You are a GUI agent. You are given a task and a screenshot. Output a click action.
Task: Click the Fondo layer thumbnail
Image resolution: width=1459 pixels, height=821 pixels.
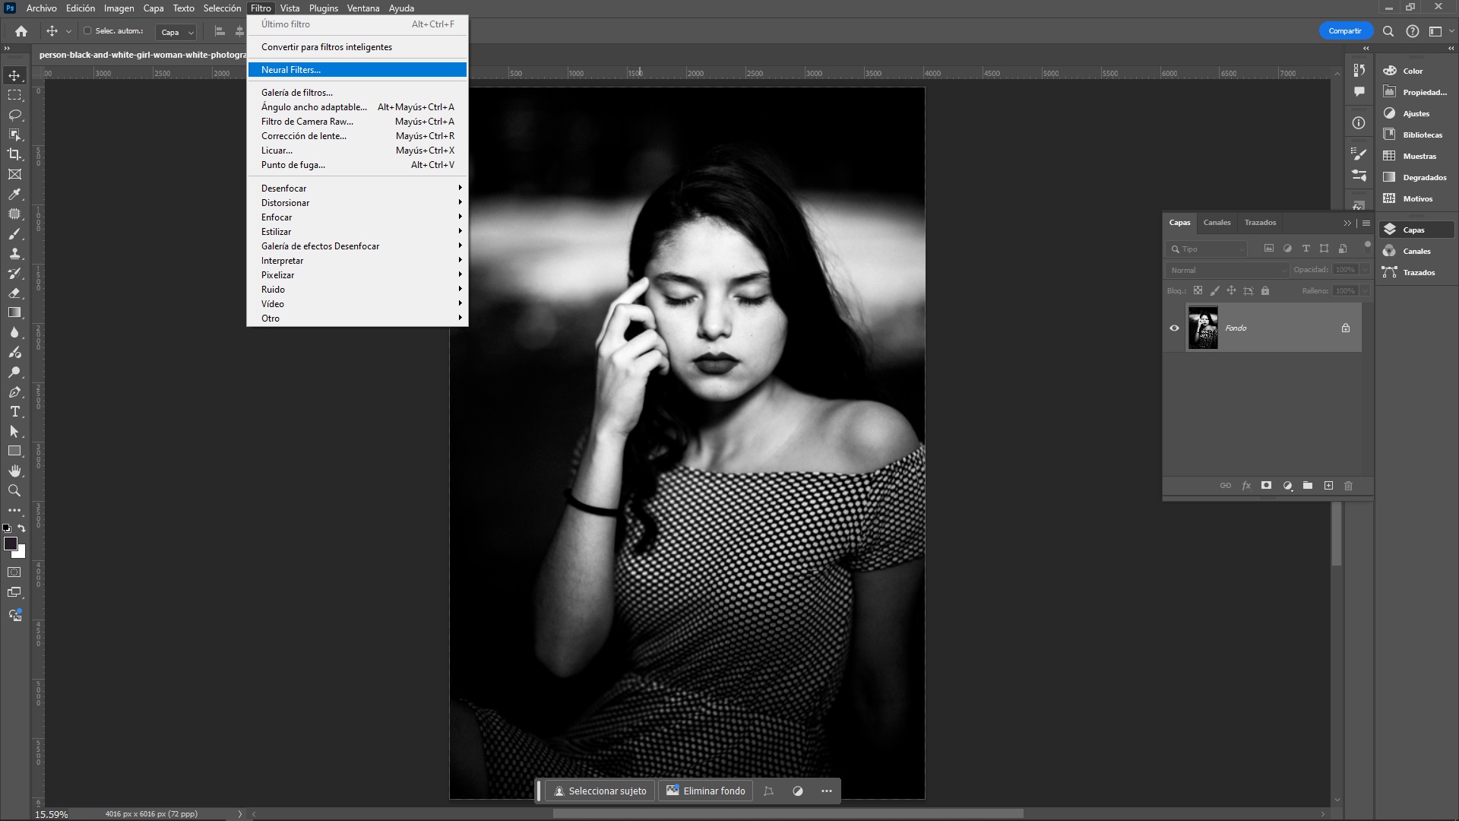pos(1202,328)
